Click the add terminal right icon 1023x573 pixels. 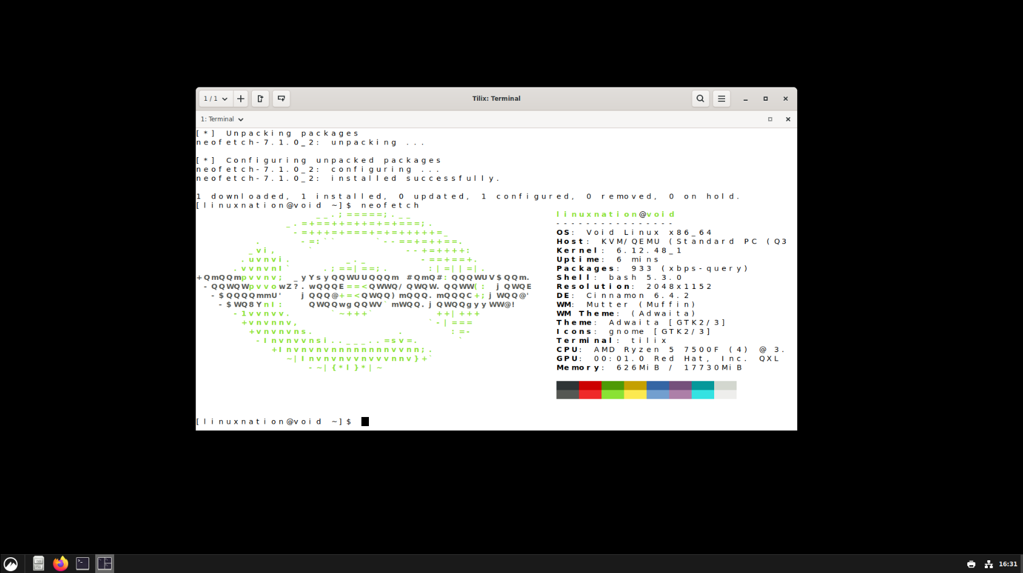click(260, 98)
